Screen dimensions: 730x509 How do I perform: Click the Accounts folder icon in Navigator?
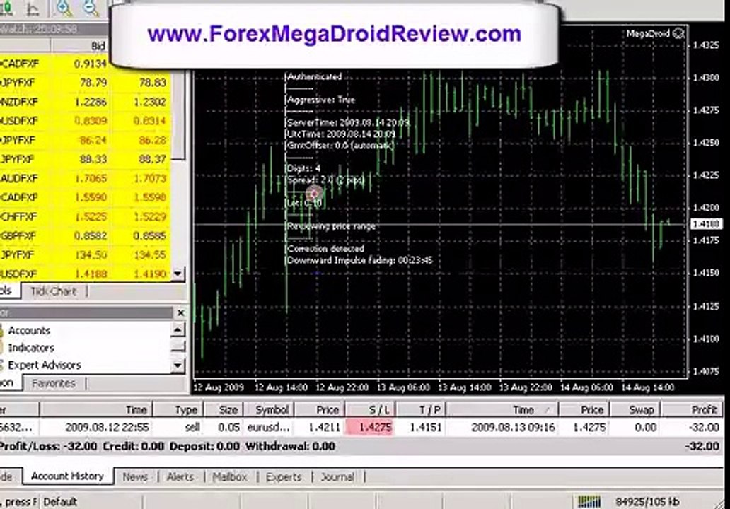pos(1,330)
